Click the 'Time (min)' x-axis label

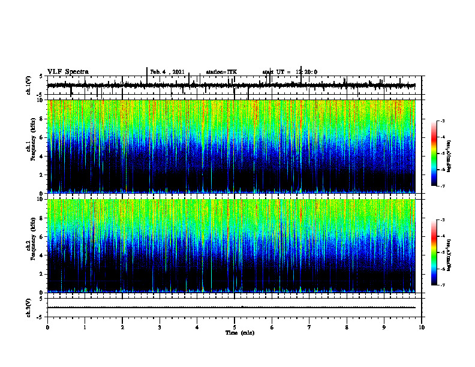(x=240, y=333)
